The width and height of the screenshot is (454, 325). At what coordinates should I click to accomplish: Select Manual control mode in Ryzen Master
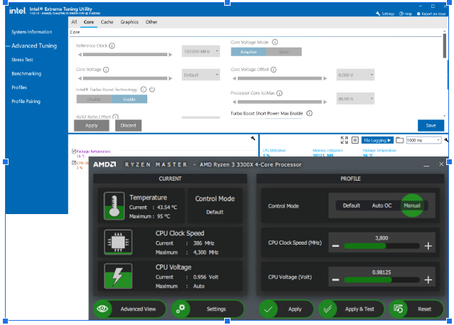[x=412, y=206]
